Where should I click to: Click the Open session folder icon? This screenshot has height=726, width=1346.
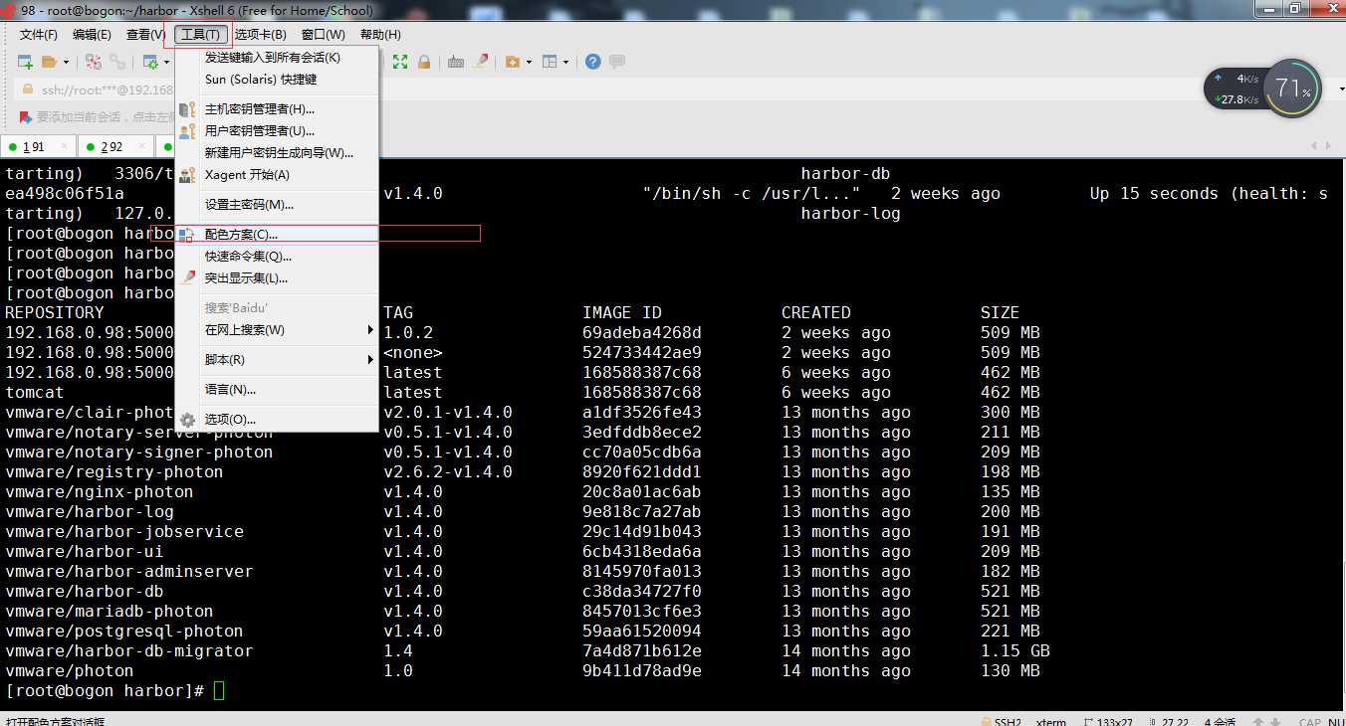tap(49, 62)
